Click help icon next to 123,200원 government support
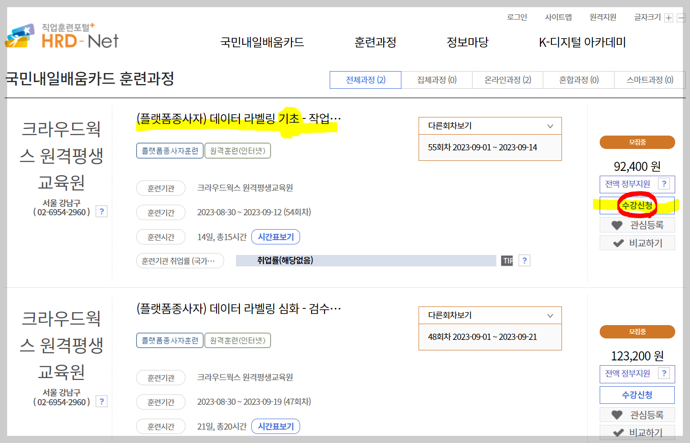The height and width of the screenshot is (443, 690). (664, 373)
